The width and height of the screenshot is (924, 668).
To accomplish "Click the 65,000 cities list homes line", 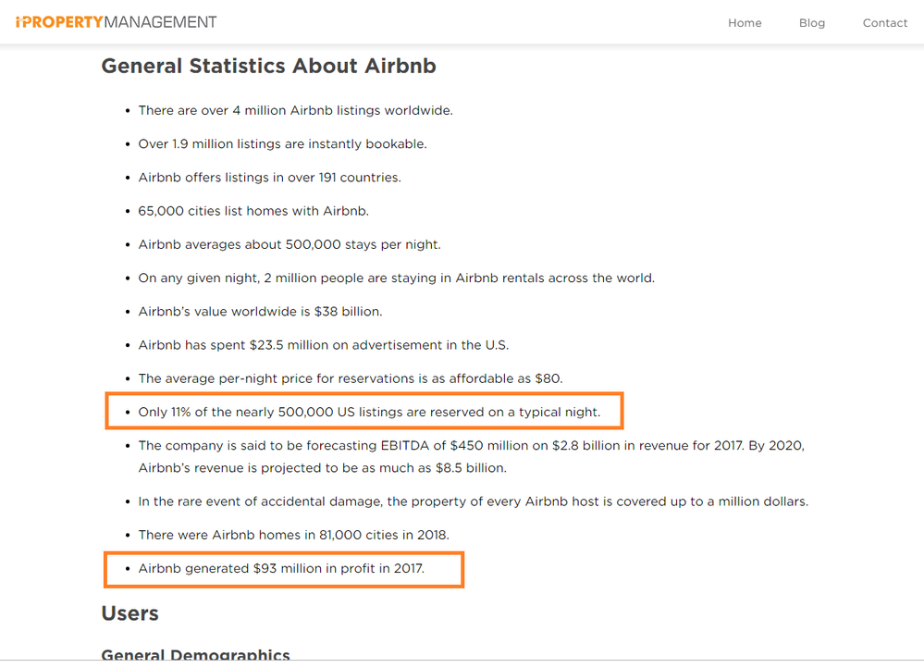I will tap(253, 211).
